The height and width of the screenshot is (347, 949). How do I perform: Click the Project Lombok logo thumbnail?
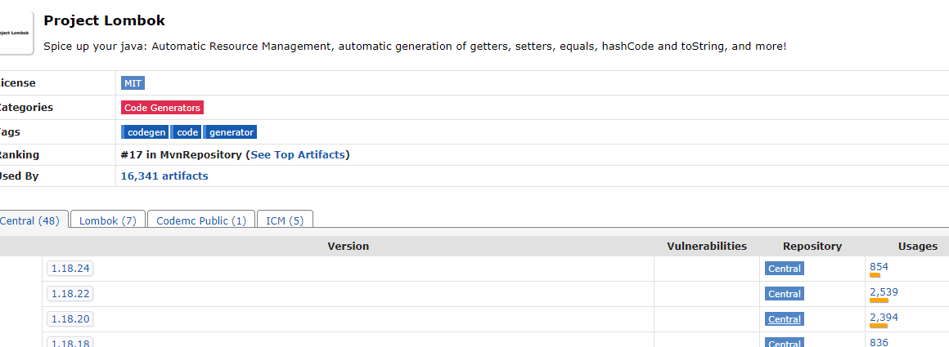[16, 33]
